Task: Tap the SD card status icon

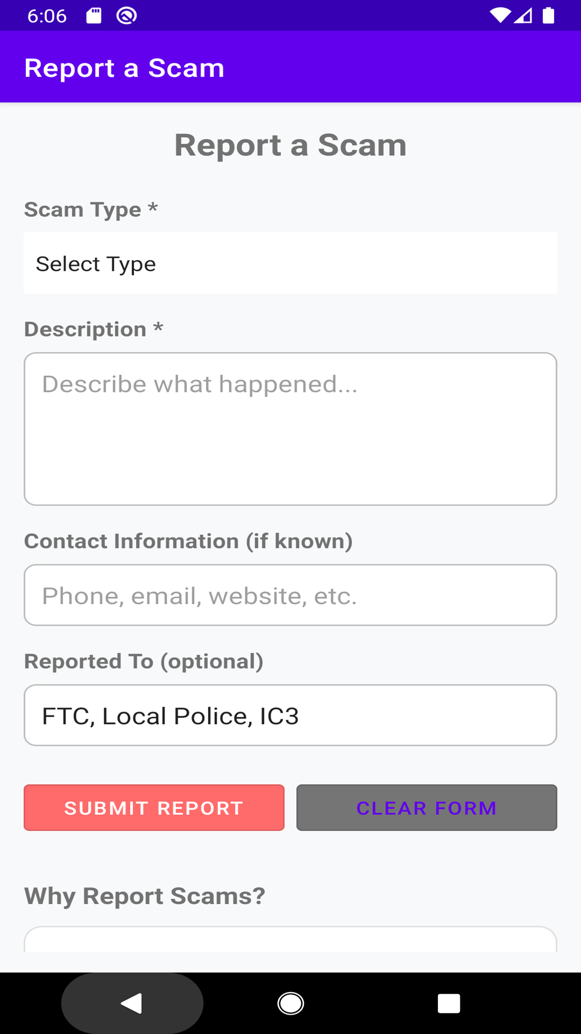Action: [94, 16]
